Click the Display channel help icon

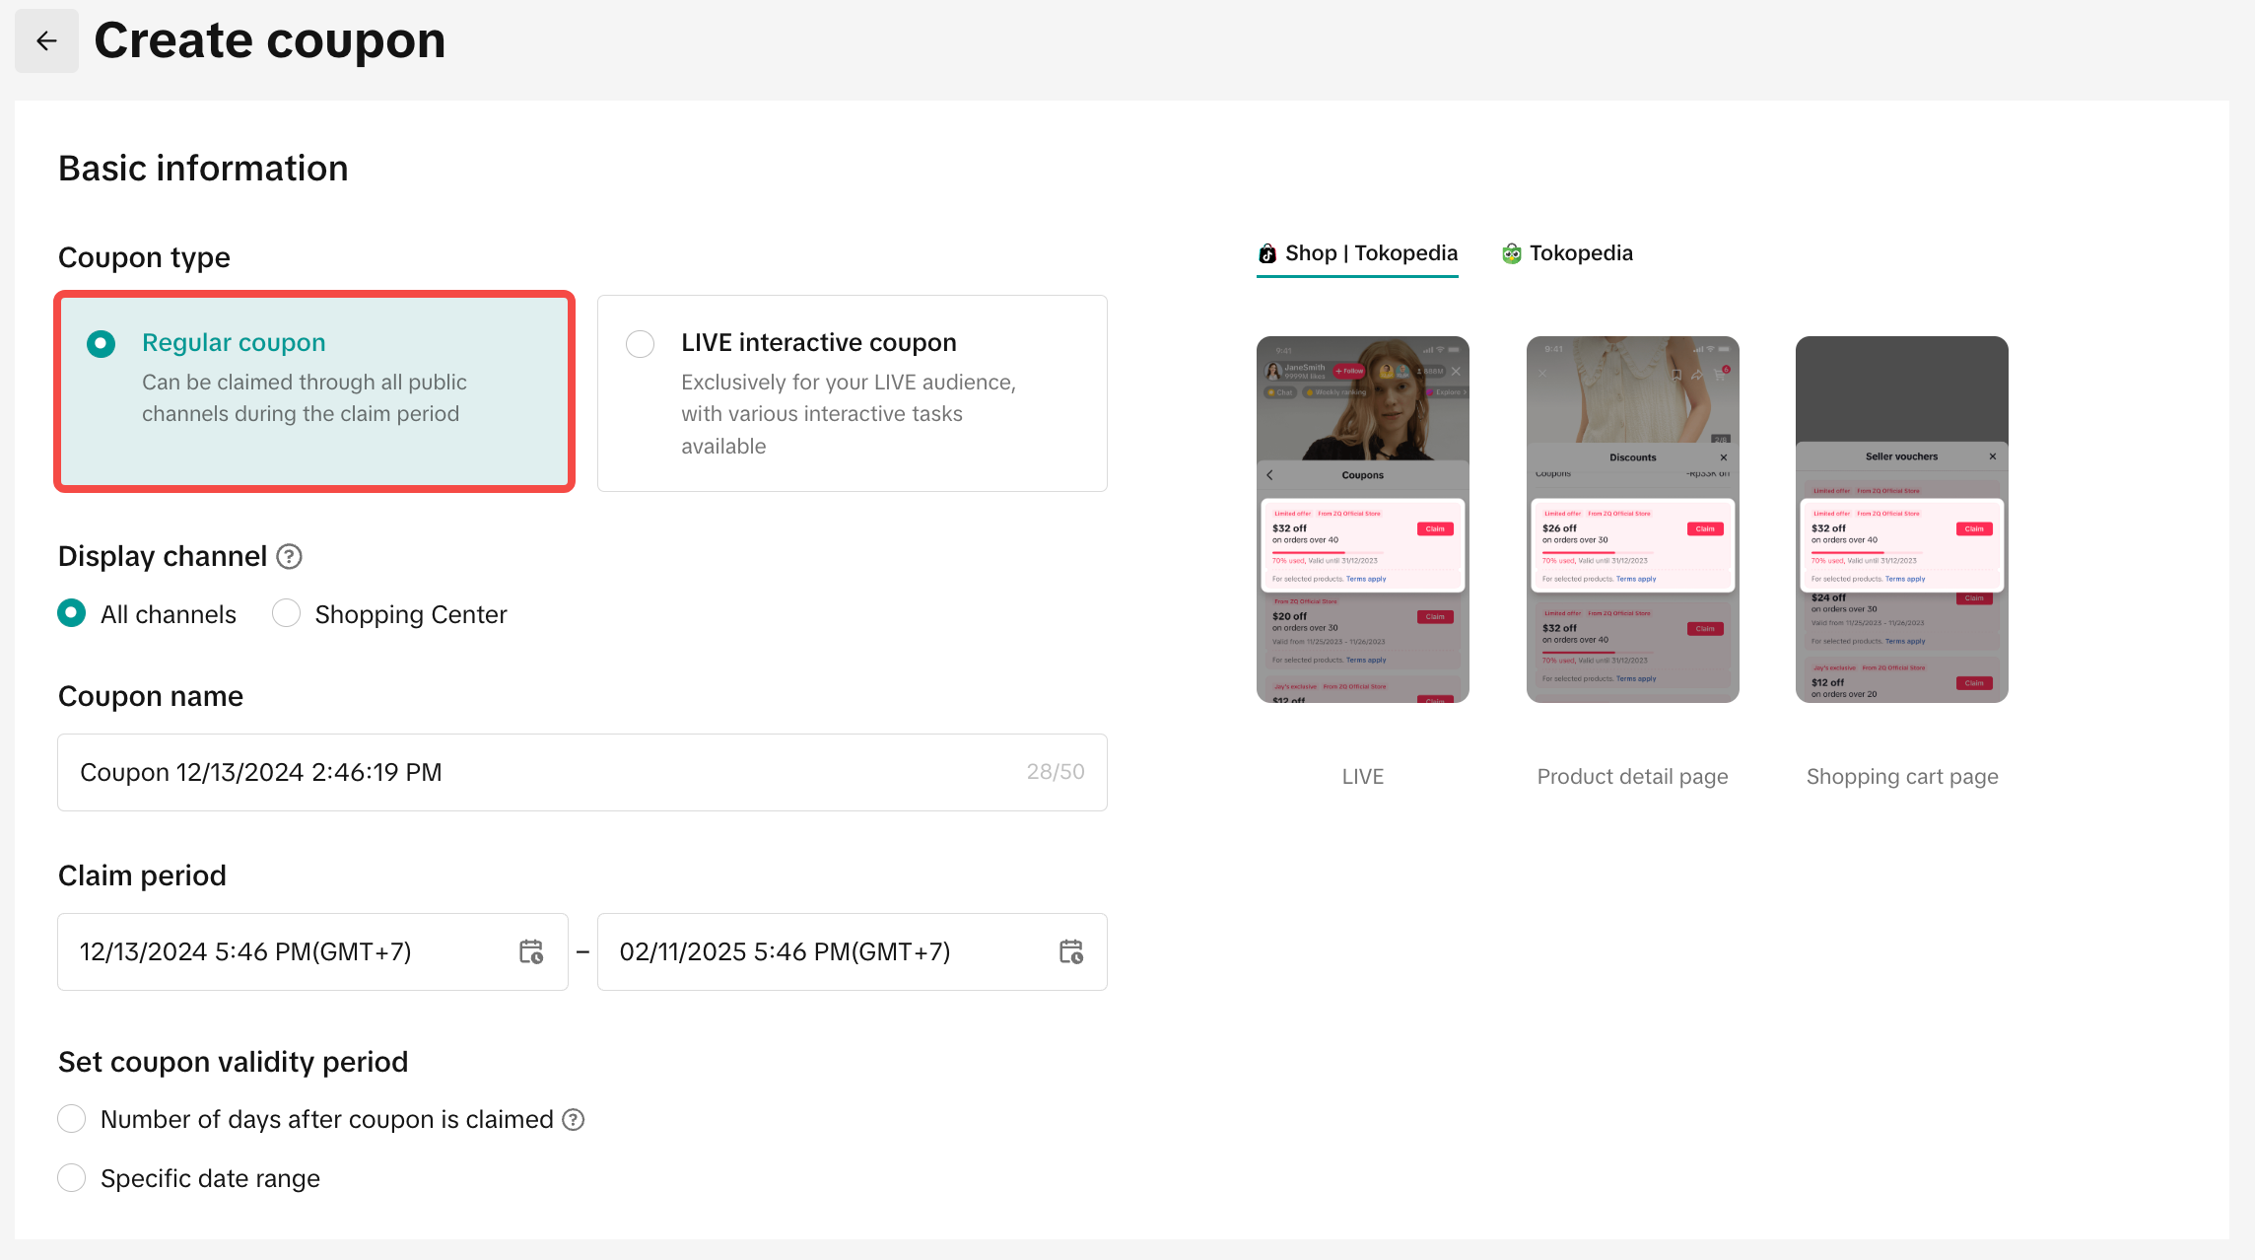tap(289, 557)
